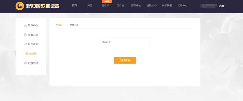
Task: Click the 野豹余额 coin icon
Action: [x=25, y=63]
